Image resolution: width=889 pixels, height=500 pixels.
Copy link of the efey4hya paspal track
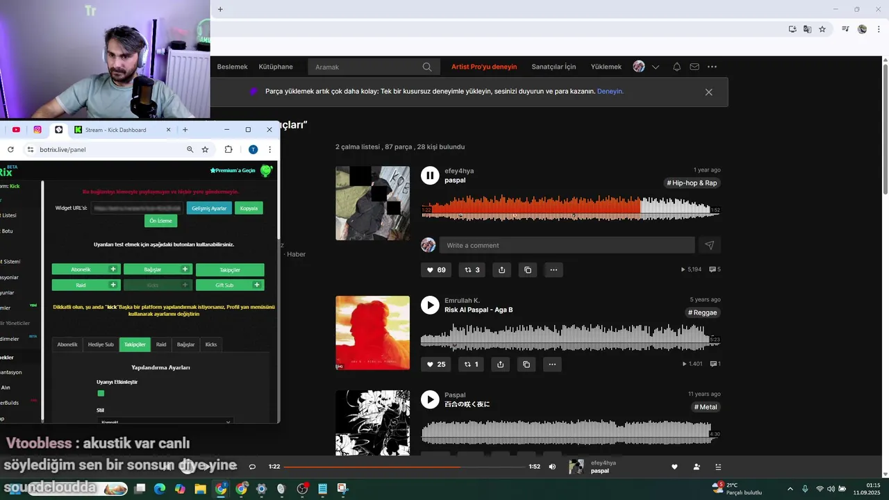click(x=528, y=269)
